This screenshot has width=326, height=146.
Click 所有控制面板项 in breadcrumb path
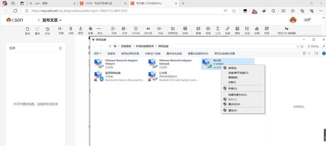(145, 46)
